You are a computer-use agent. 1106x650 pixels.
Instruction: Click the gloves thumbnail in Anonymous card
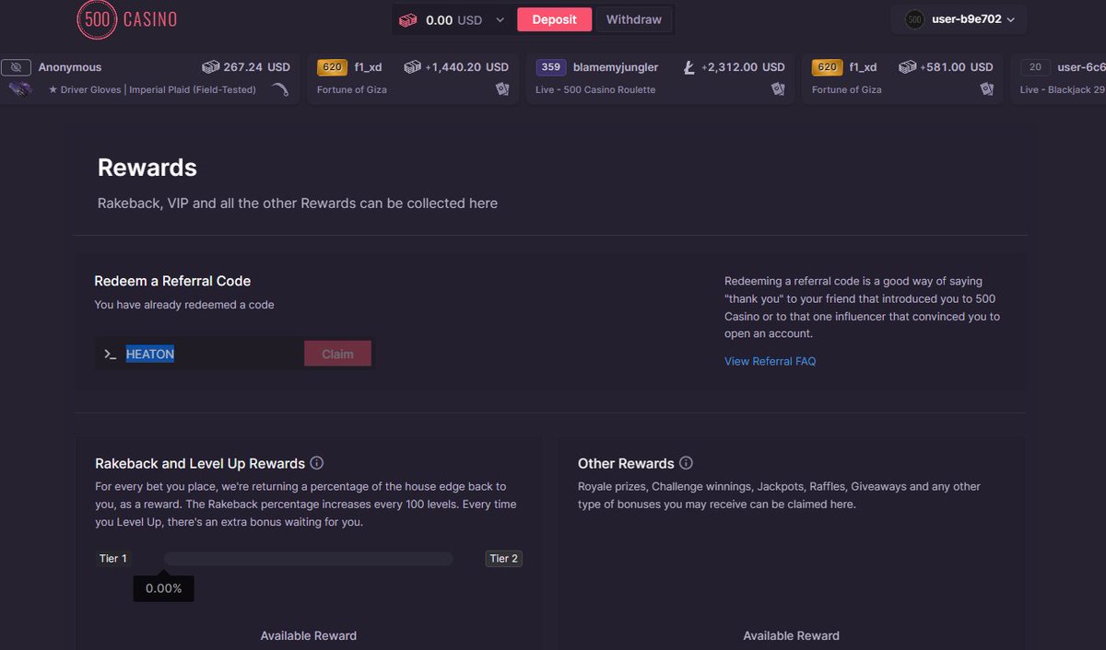(20, 89)
